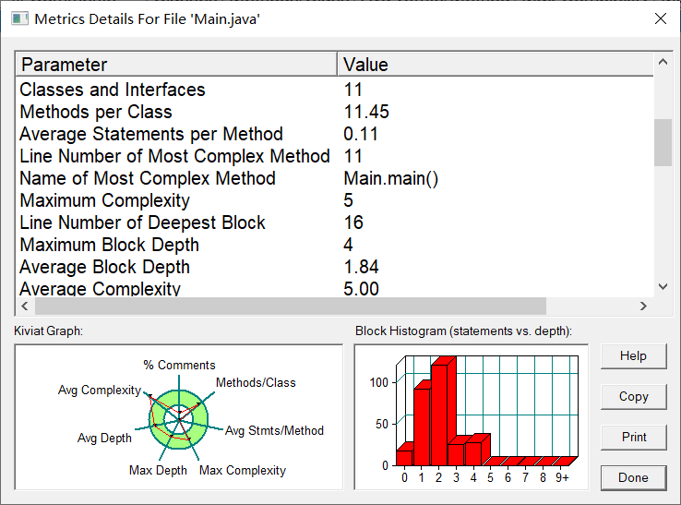Click the window icon in title bar
This screenshot has height=505, width=681.
(x=19, y=19)
